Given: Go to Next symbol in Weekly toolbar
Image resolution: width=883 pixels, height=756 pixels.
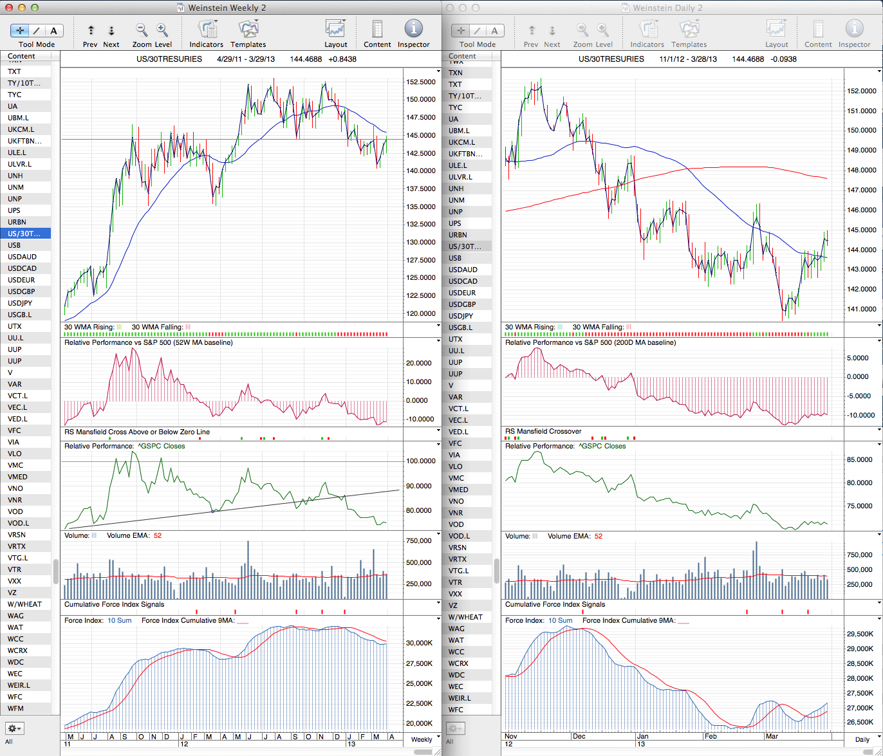Looking at the screenshot, I should (x=111, y=31).
